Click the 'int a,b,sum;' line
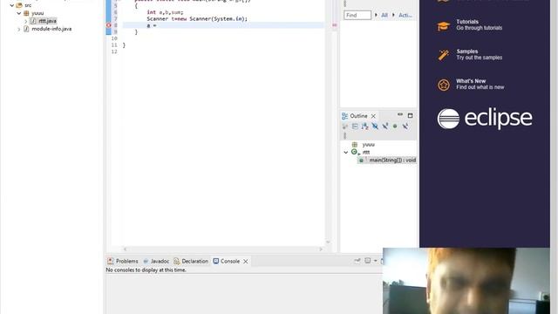Screen dimensions: 558x314 pyautogui.click(x=165, y=12)
